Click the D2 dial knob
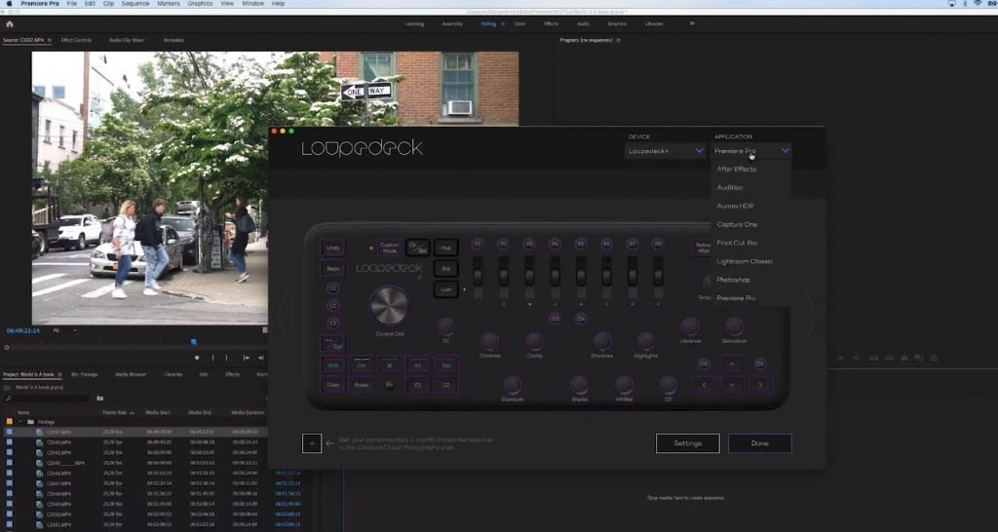This screenshot has height=532, width=998. pos(668,385)
